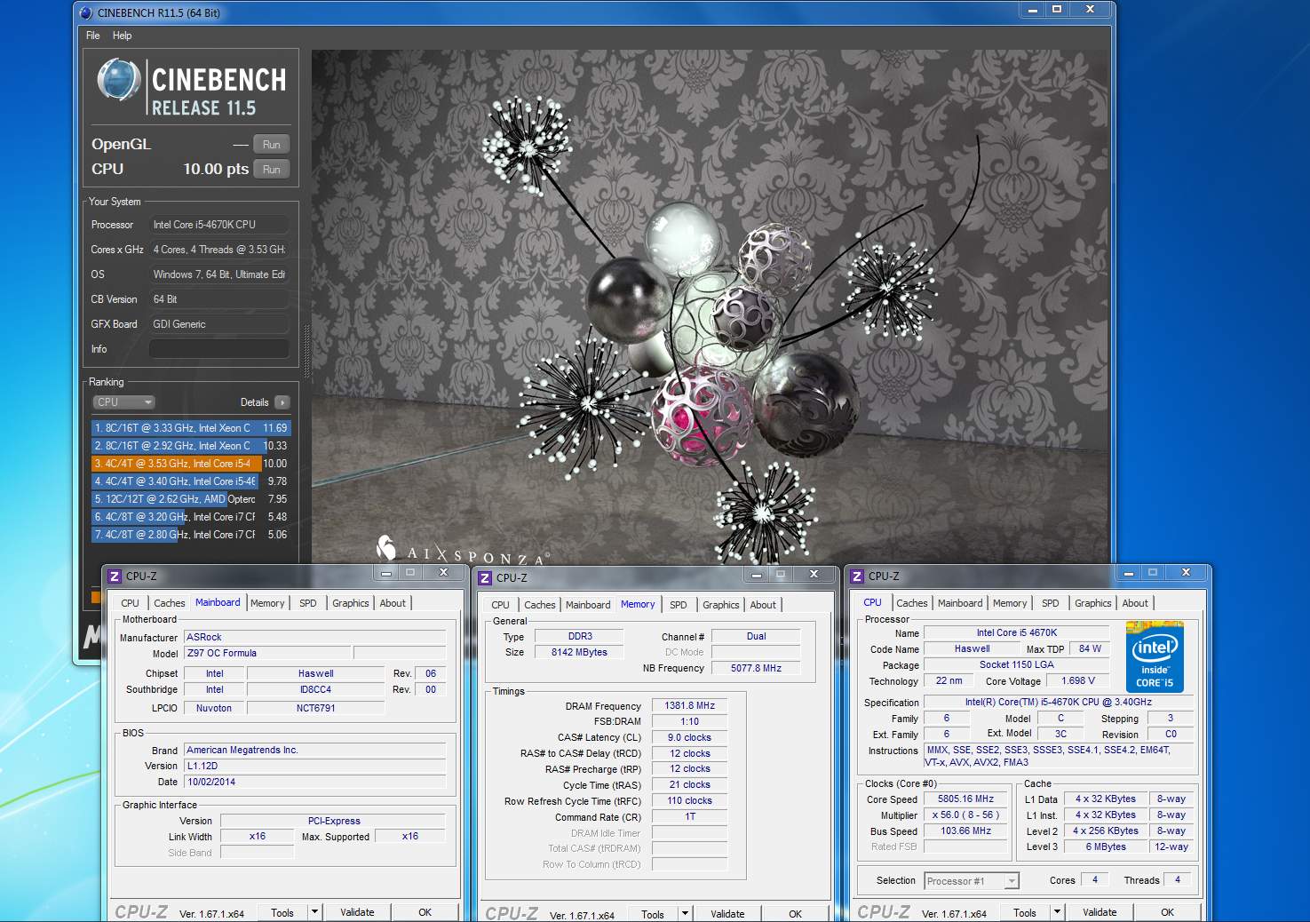Click Validate in right CPU-Z window
The image size is (1310, 922).
pos(1100,912)
